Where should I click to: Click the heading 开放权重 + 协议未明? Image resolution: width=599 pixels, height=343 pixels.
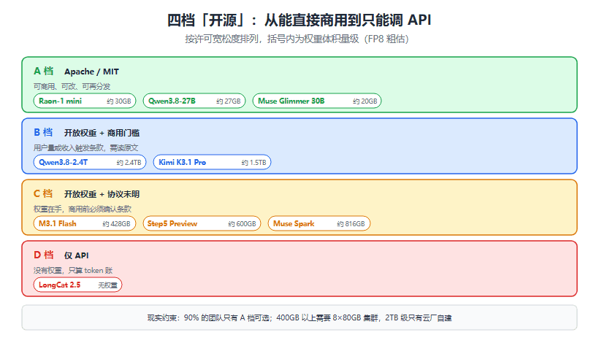tap(102, 194)
